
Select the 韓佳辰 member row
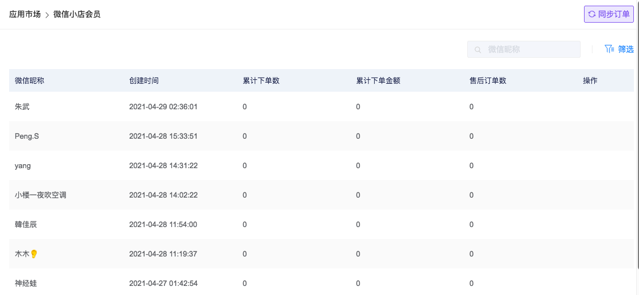[x=321, y=224]
